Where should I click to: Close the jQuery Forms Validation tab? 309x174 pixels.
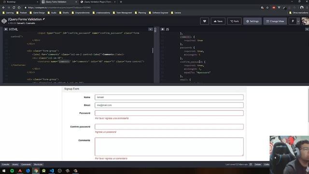[76, 2]
